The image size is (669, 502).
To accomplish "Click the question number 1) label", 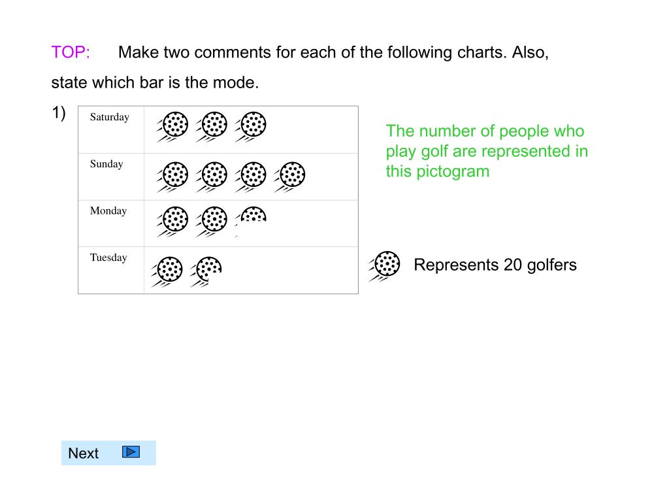I will pos(58,113).
